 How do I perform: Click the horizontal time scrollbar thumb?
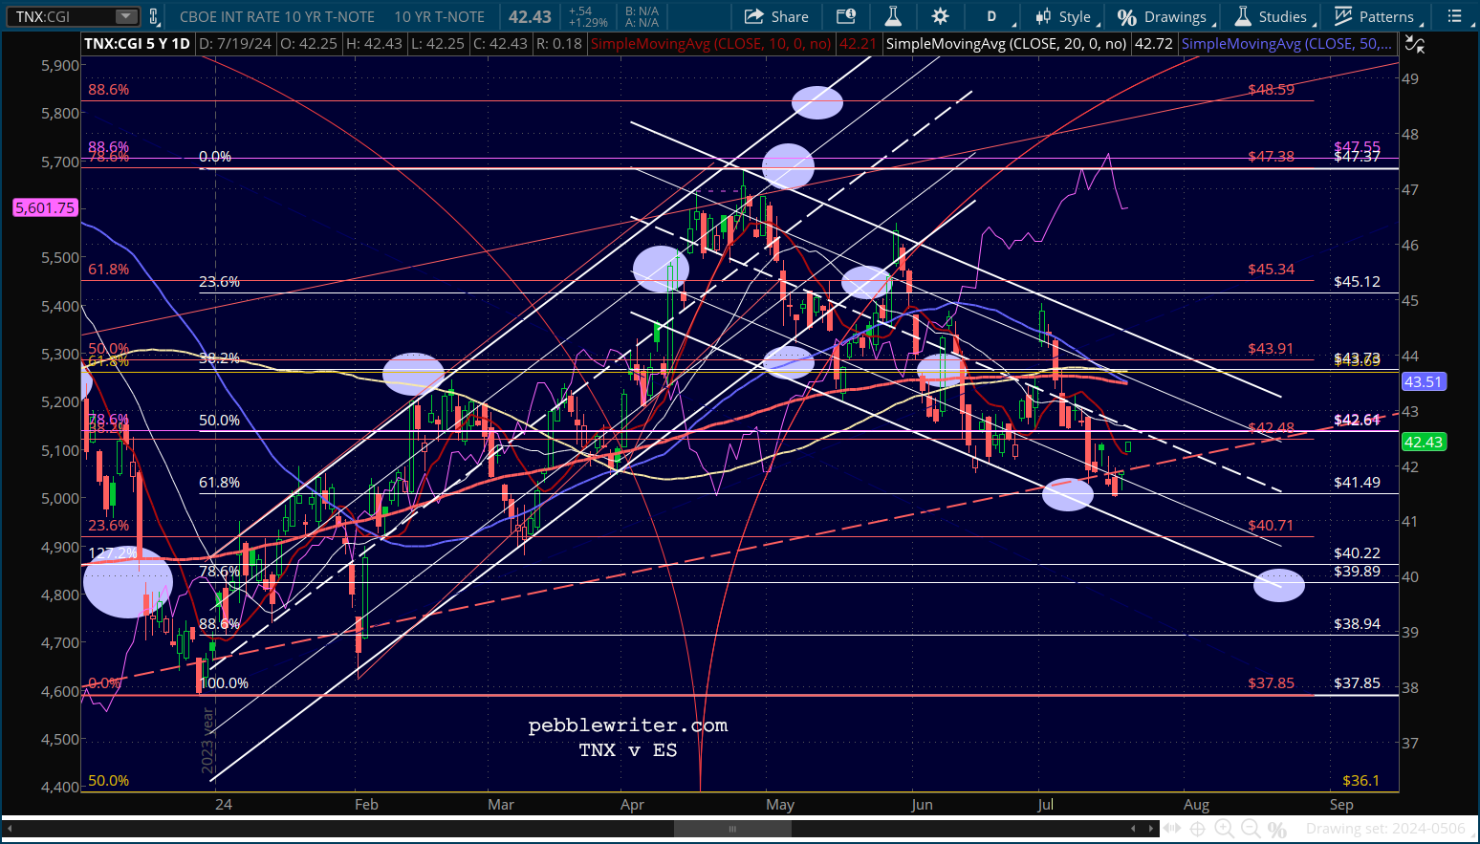733,829
